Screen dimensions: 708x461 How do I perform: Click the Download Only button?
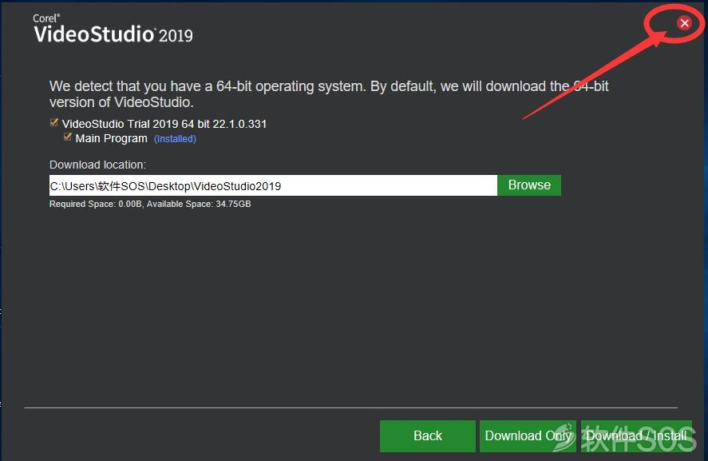click(x=528, y=436)
